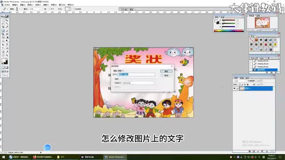
Task: Select the Clone Stamp tool
Action: (x=3, y=34)
